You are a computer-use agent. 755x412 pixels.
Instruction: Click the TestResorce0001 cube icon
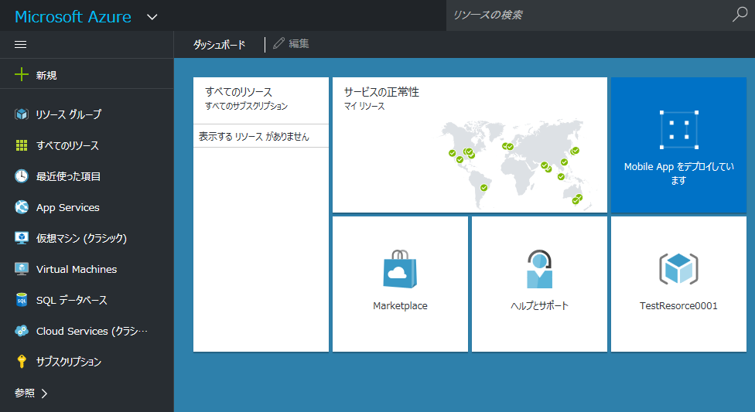(678, 268)
